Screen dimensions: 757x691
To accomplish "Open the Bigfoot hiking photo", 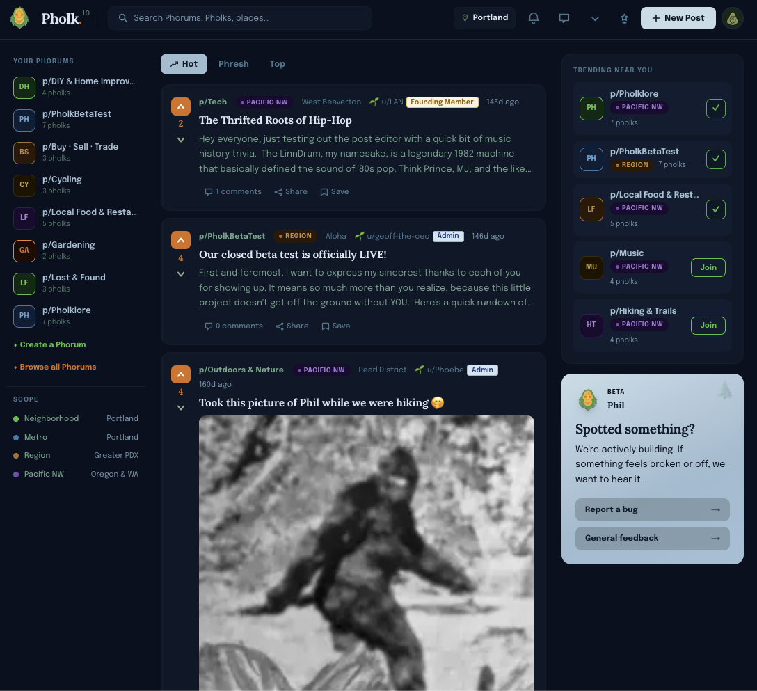I will tap(367, 553).
